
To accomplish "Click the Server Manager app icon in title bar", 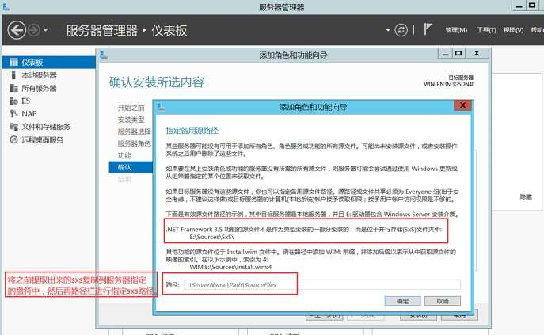I will pos(6,6).
